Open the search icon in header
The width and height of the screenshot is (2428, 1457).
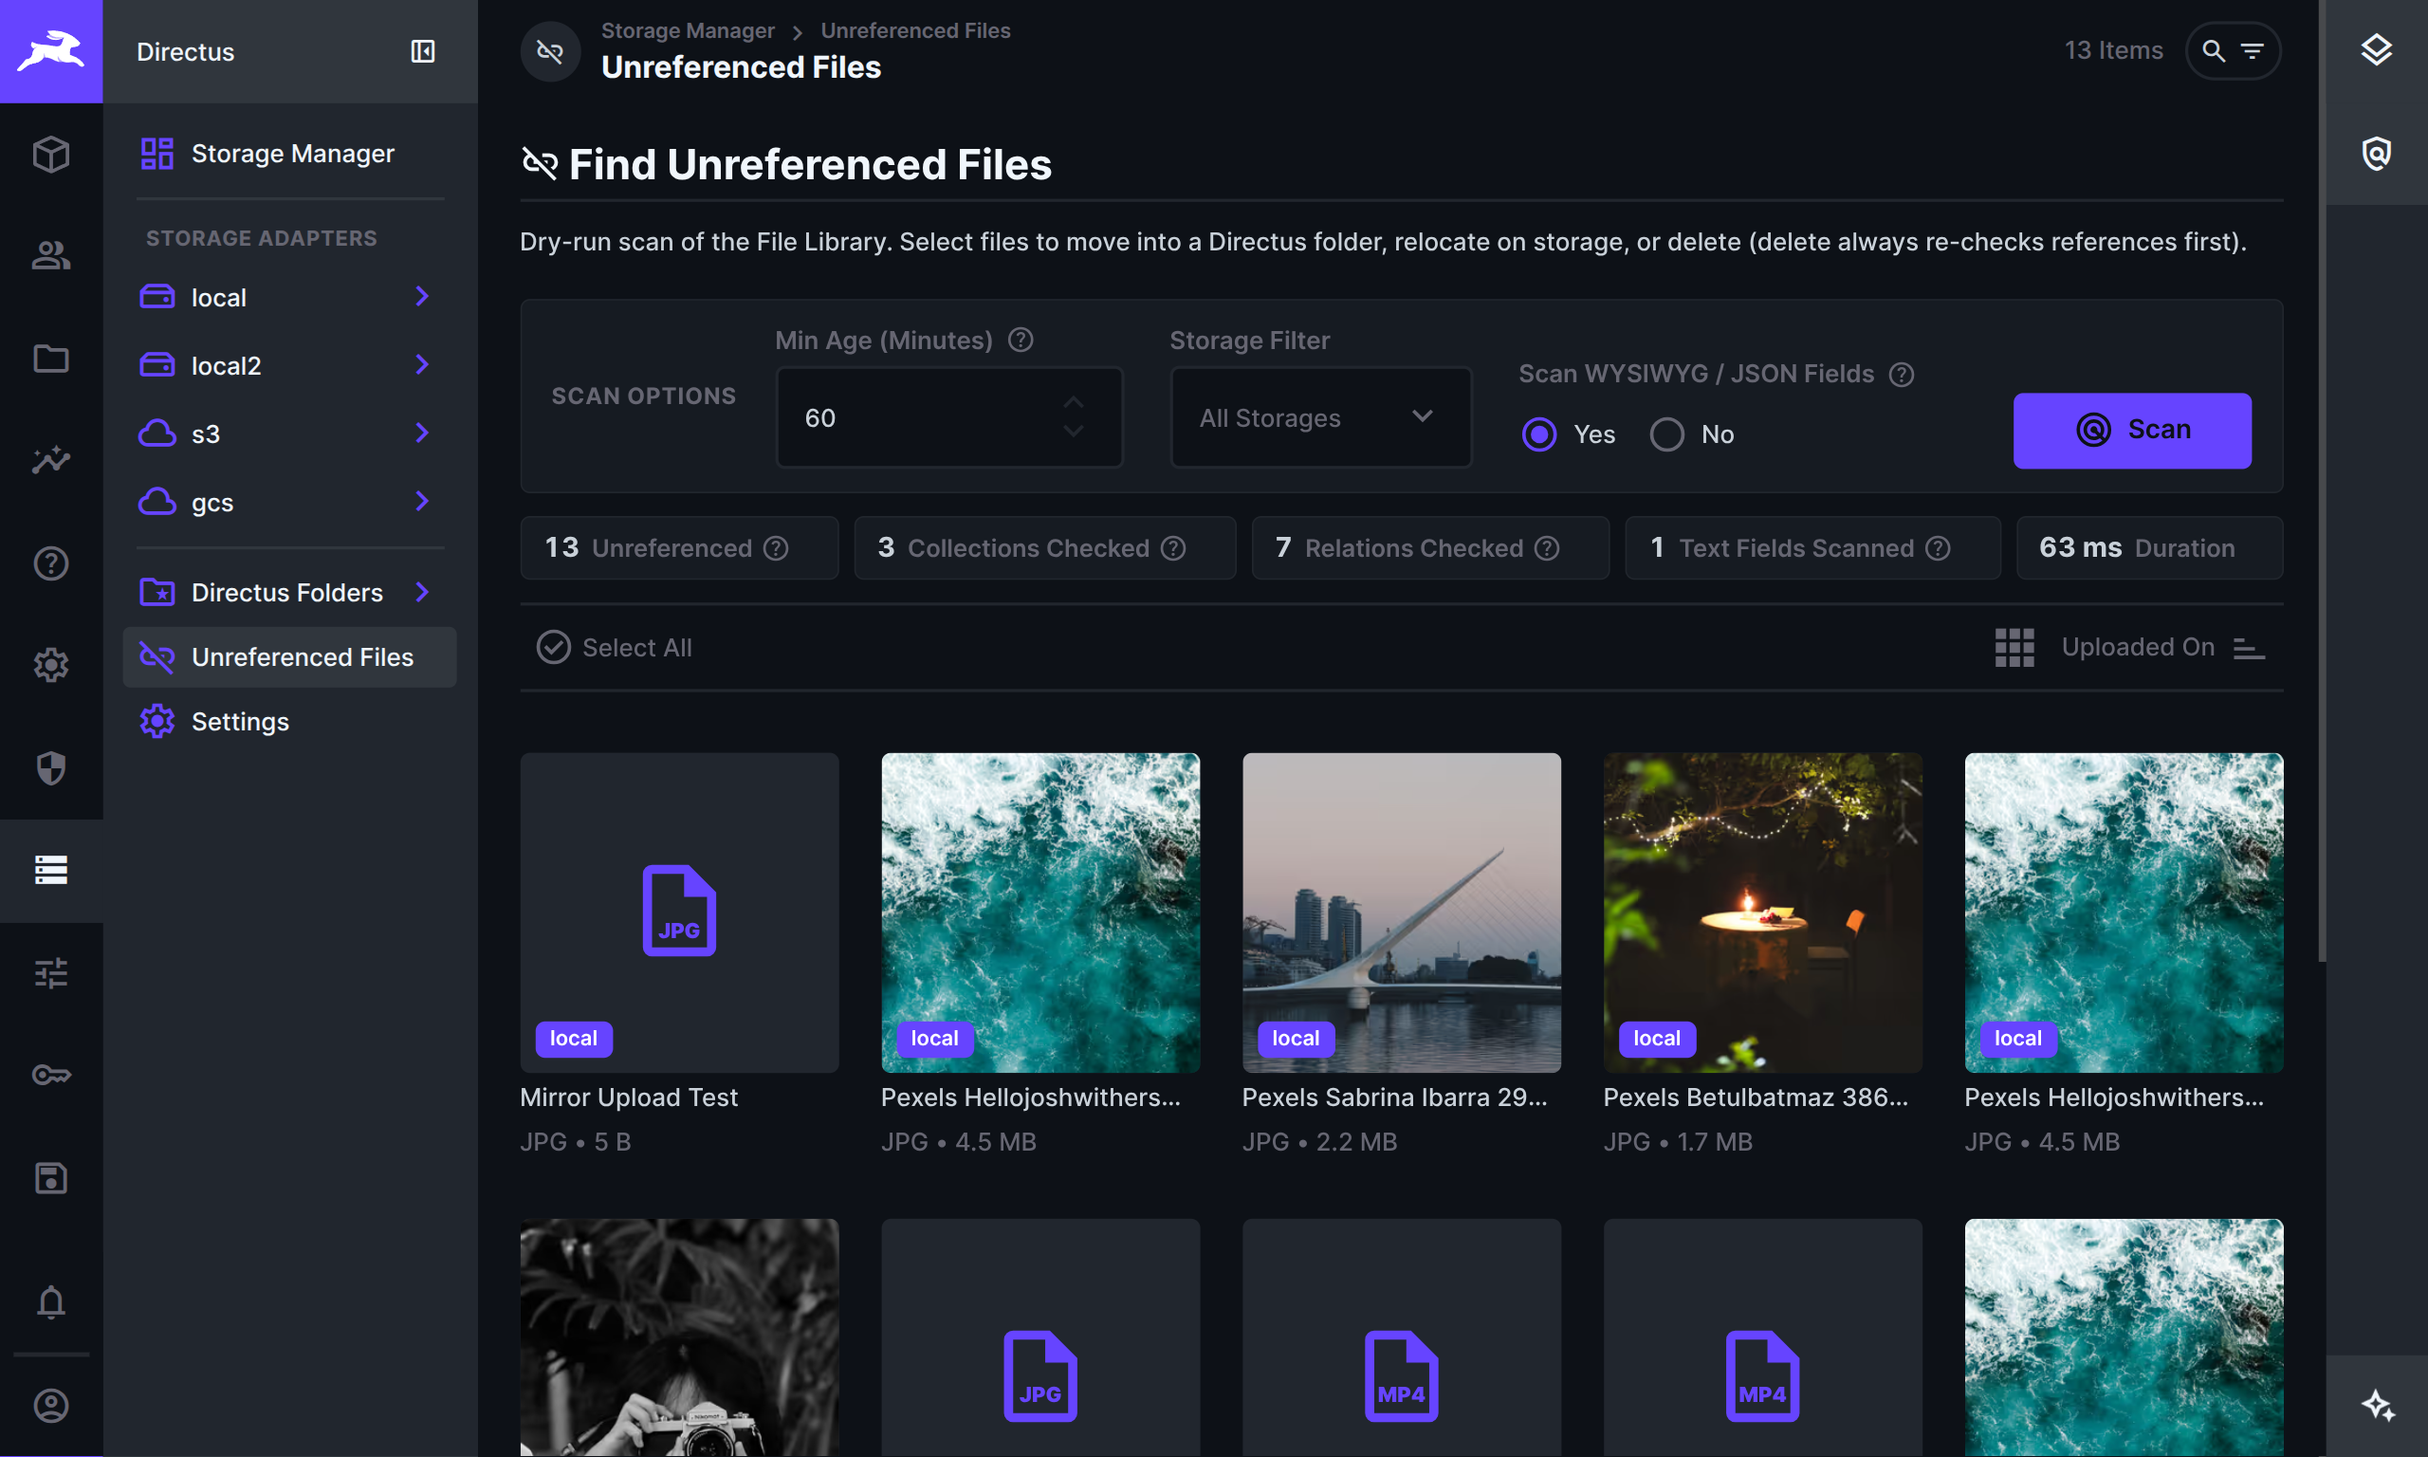2213,51
